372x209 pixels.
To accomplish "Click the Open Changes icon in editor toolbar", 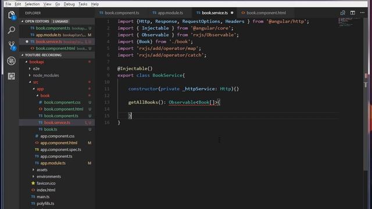I will pos(342,13).
